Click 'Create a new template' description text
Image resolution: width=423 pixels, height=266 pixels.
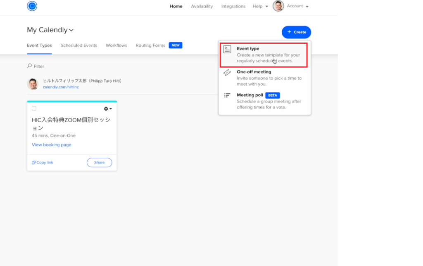(269, 58)
